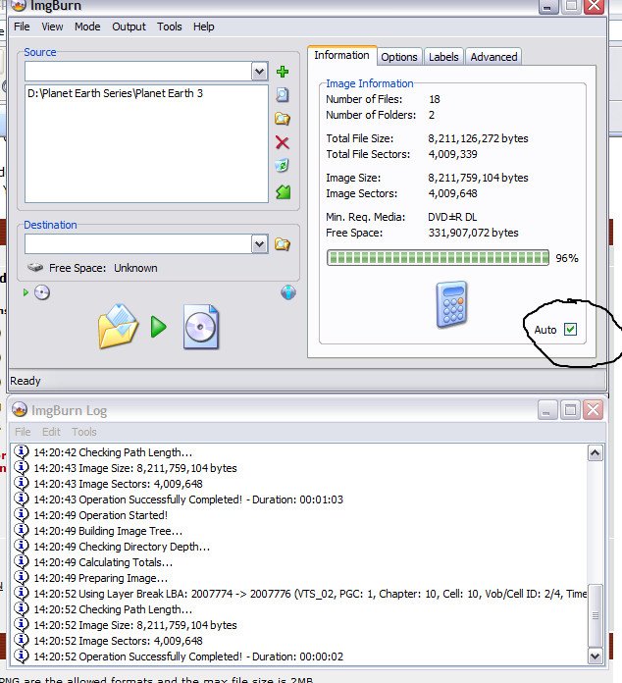This screenshot has width=622, height=683.
Task: Open Tools menu in ImgBurn Log window
Action: (84, 432)
